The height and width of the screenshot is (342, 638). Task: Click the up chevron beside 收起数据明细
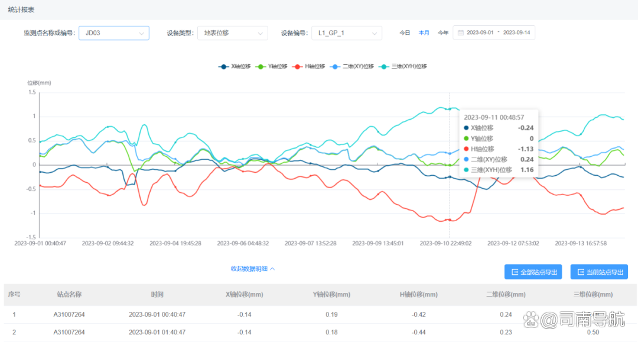pos(272,269)
